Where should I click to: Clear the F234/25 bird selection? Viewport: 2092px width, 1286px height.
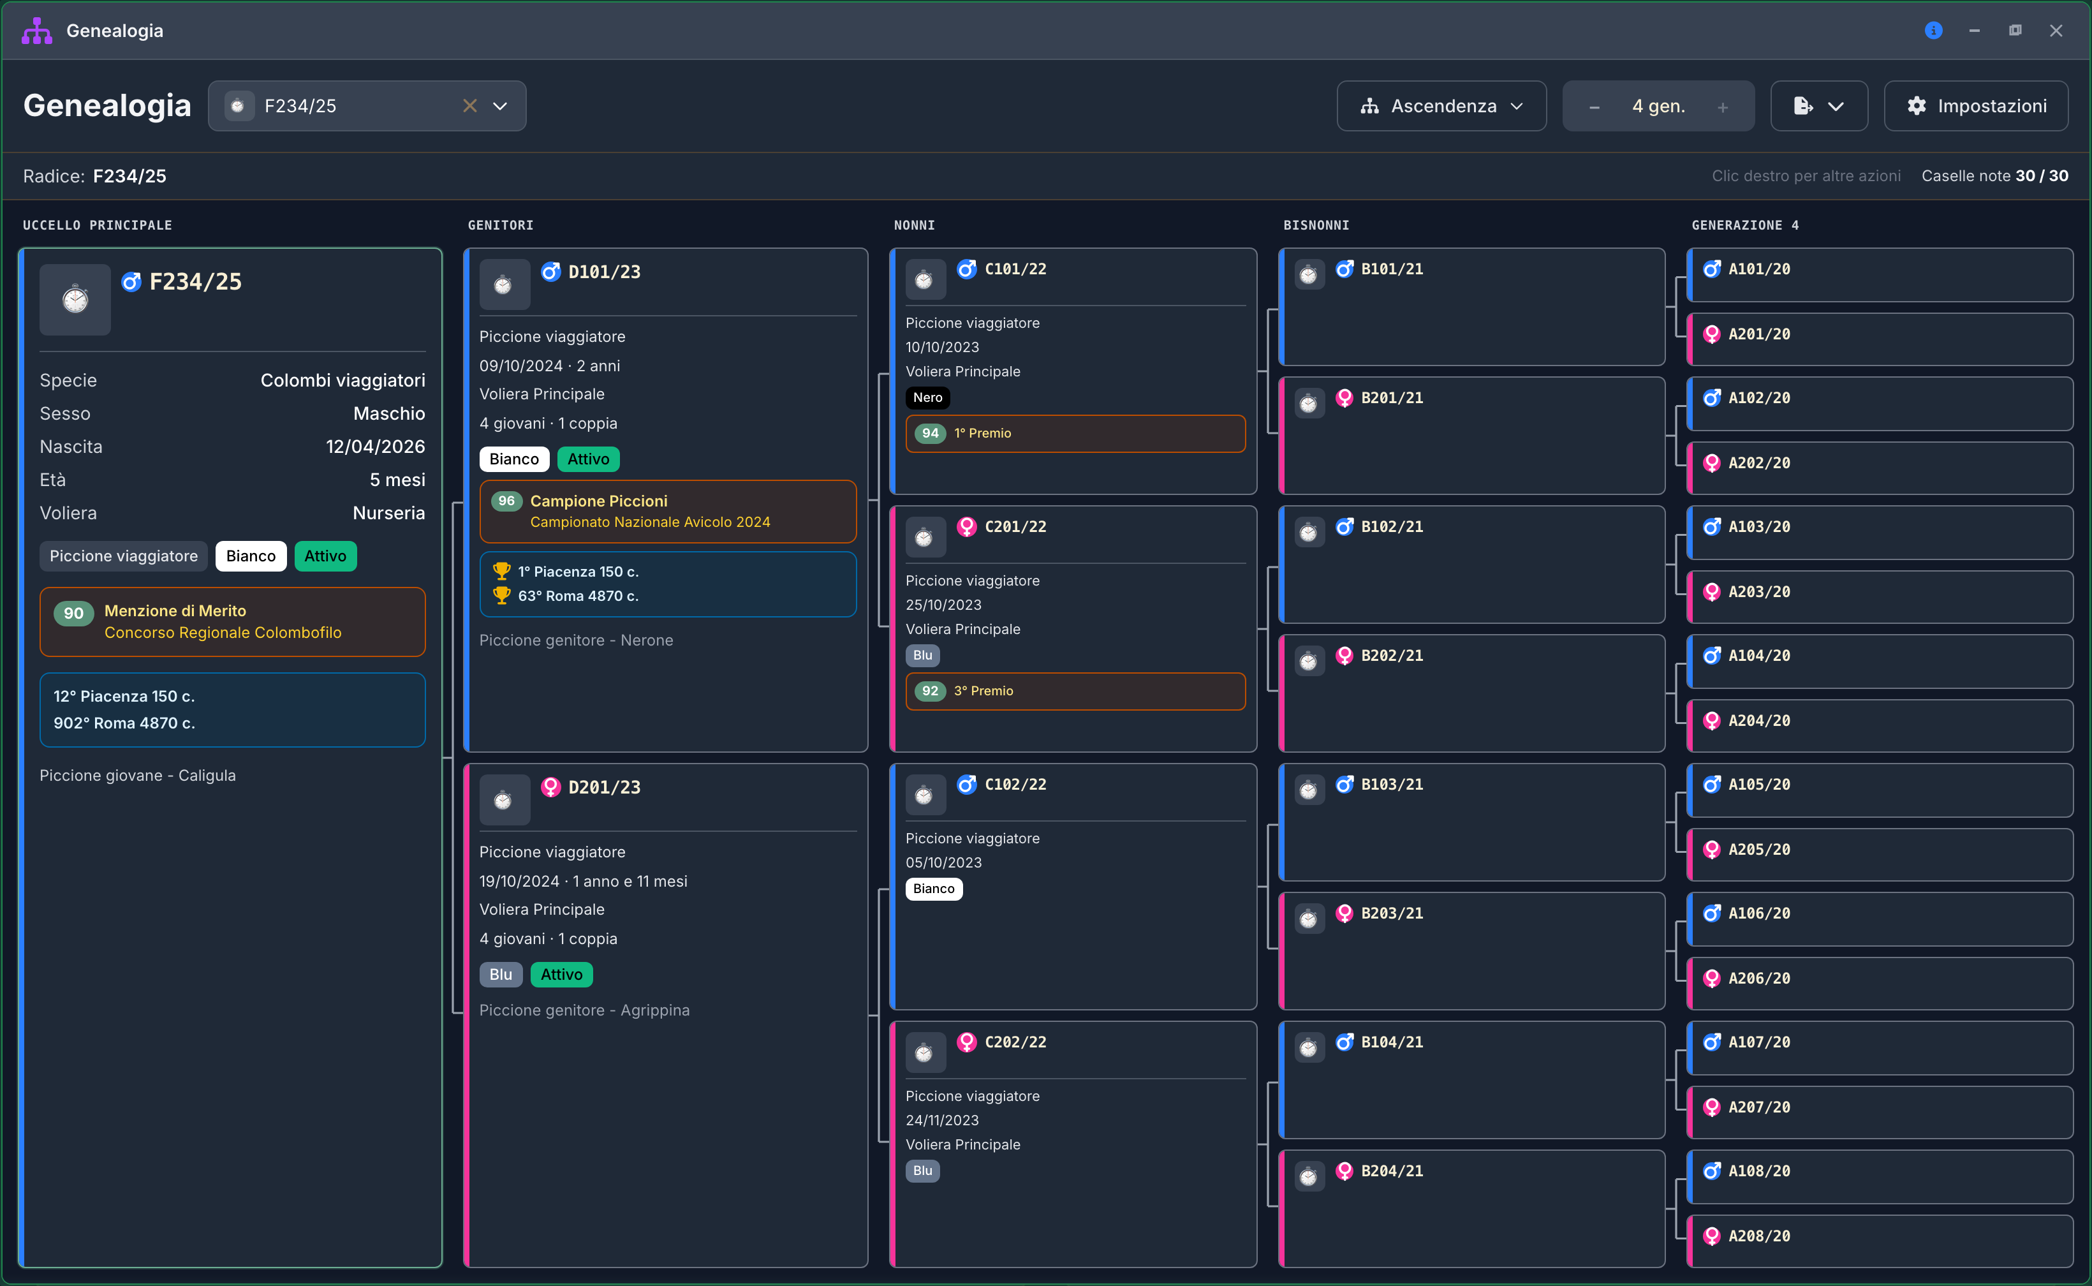tap(469, 105)
